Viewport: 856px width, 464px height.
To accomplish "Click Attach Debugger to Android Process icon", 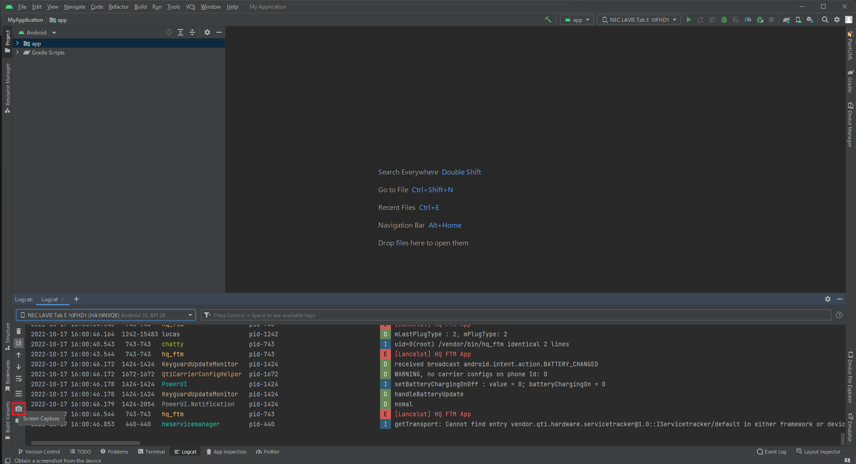I will pyautogui.click(x=760, y=20).
